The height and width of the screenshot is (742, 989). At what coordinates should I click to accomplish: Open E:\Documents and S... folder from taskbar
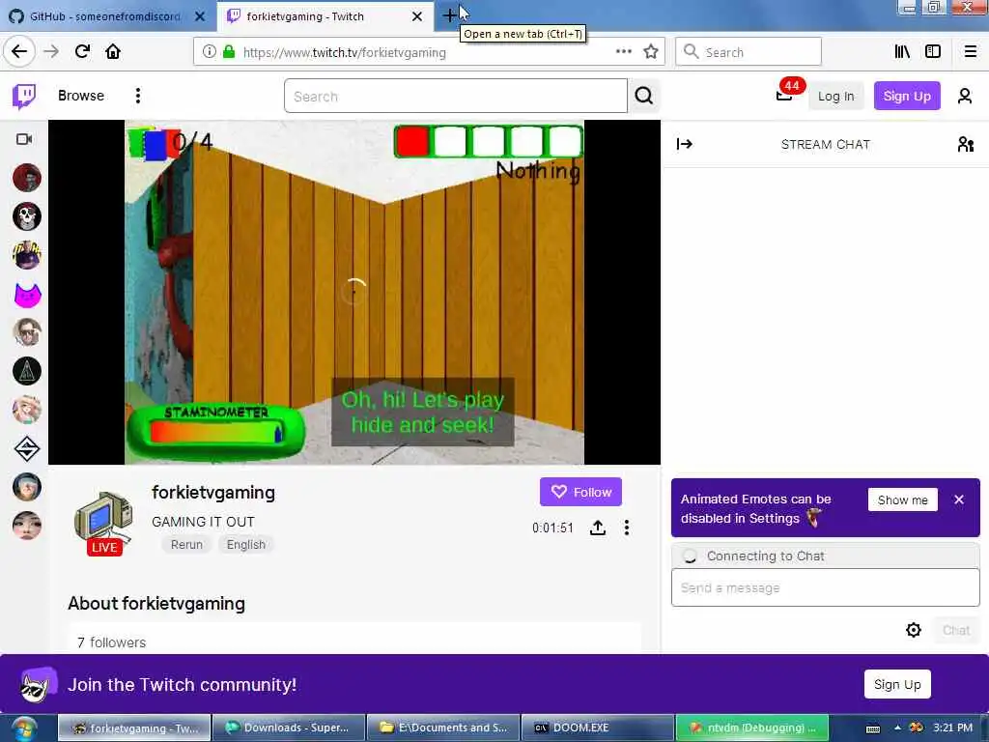(x=443, y=728)
